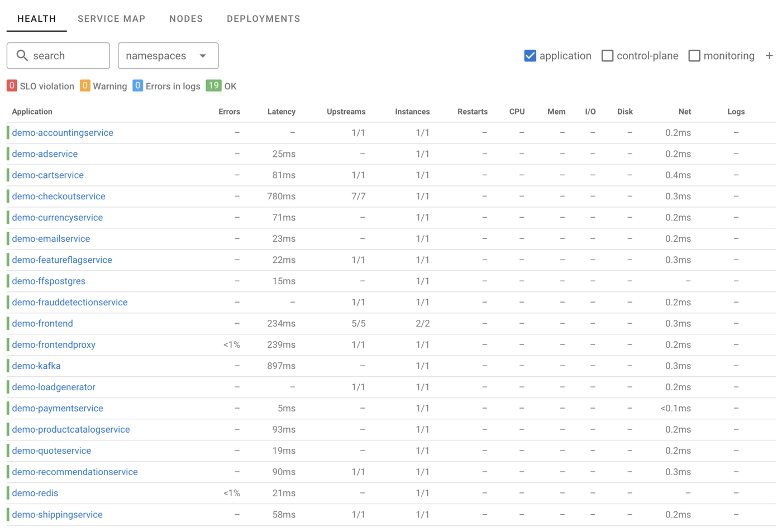The image size is (782, 532).
Task: Enable the monitoring checkbox
Action: [694, 56]
